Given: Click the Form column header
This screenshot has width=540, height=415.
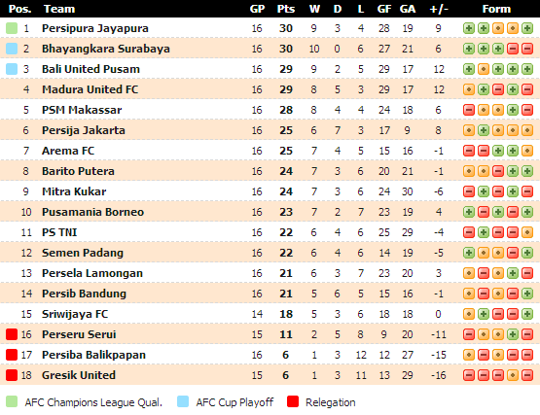Looking at the screenshot, I should coord(496,9).
